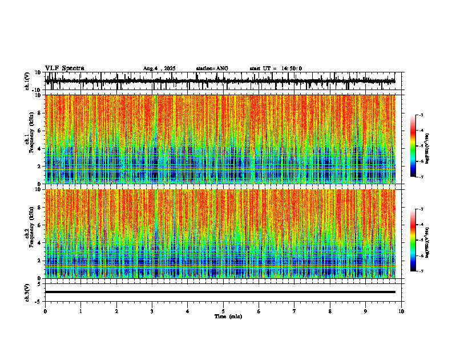The width and height of the screenshot is (452, 349).
Task: Click the "VLF Spectra" plot title
Action: pyautogui.click(x=64, y=68)
